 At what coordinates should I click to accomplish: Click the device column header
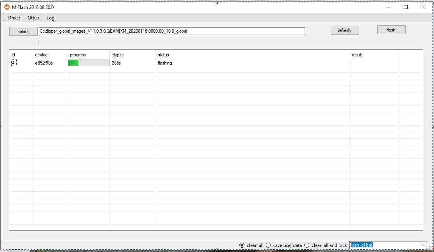click(51, 55)
